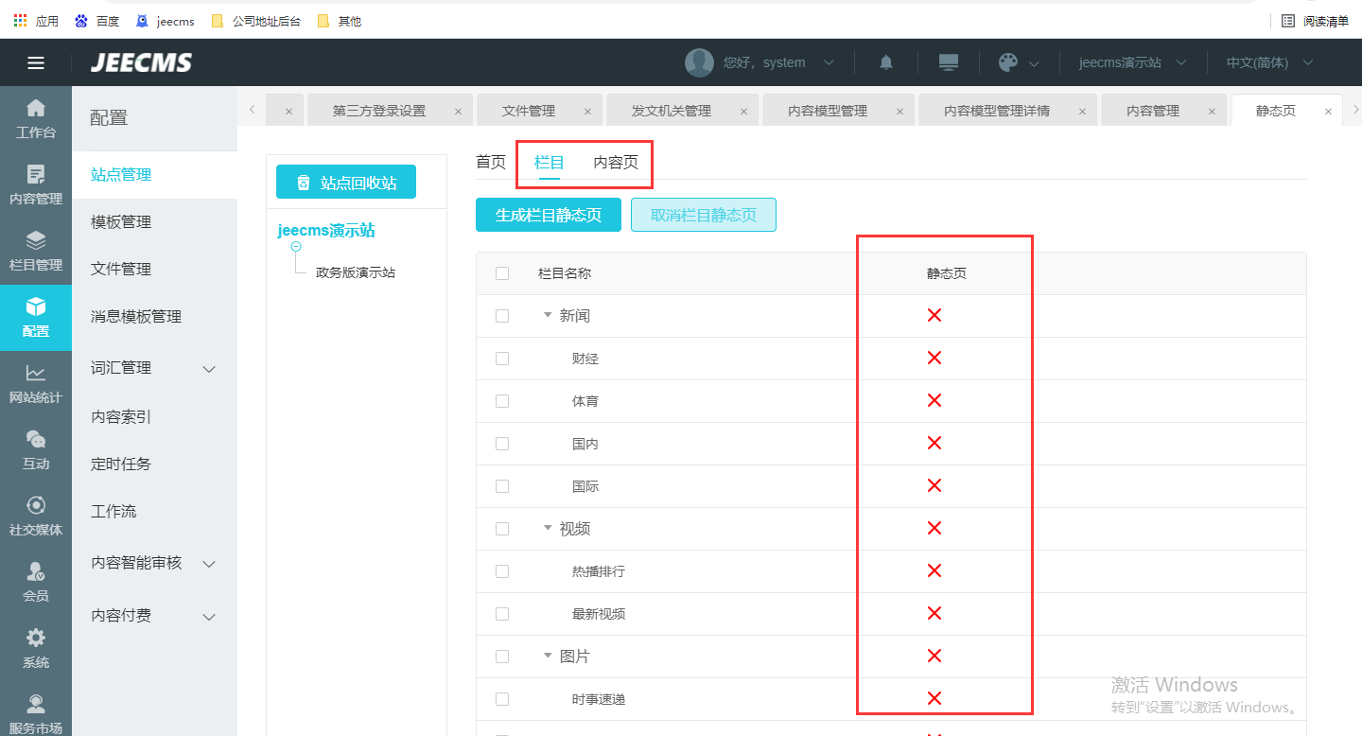Open 会员 in the left rail
Image resolution: width=1362 pixels, height=736 pixels.
click(36, 583)
